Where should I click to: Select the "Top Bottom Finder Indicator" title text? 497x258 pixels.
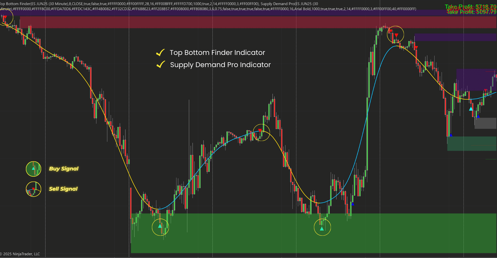[x=217, y=53]
